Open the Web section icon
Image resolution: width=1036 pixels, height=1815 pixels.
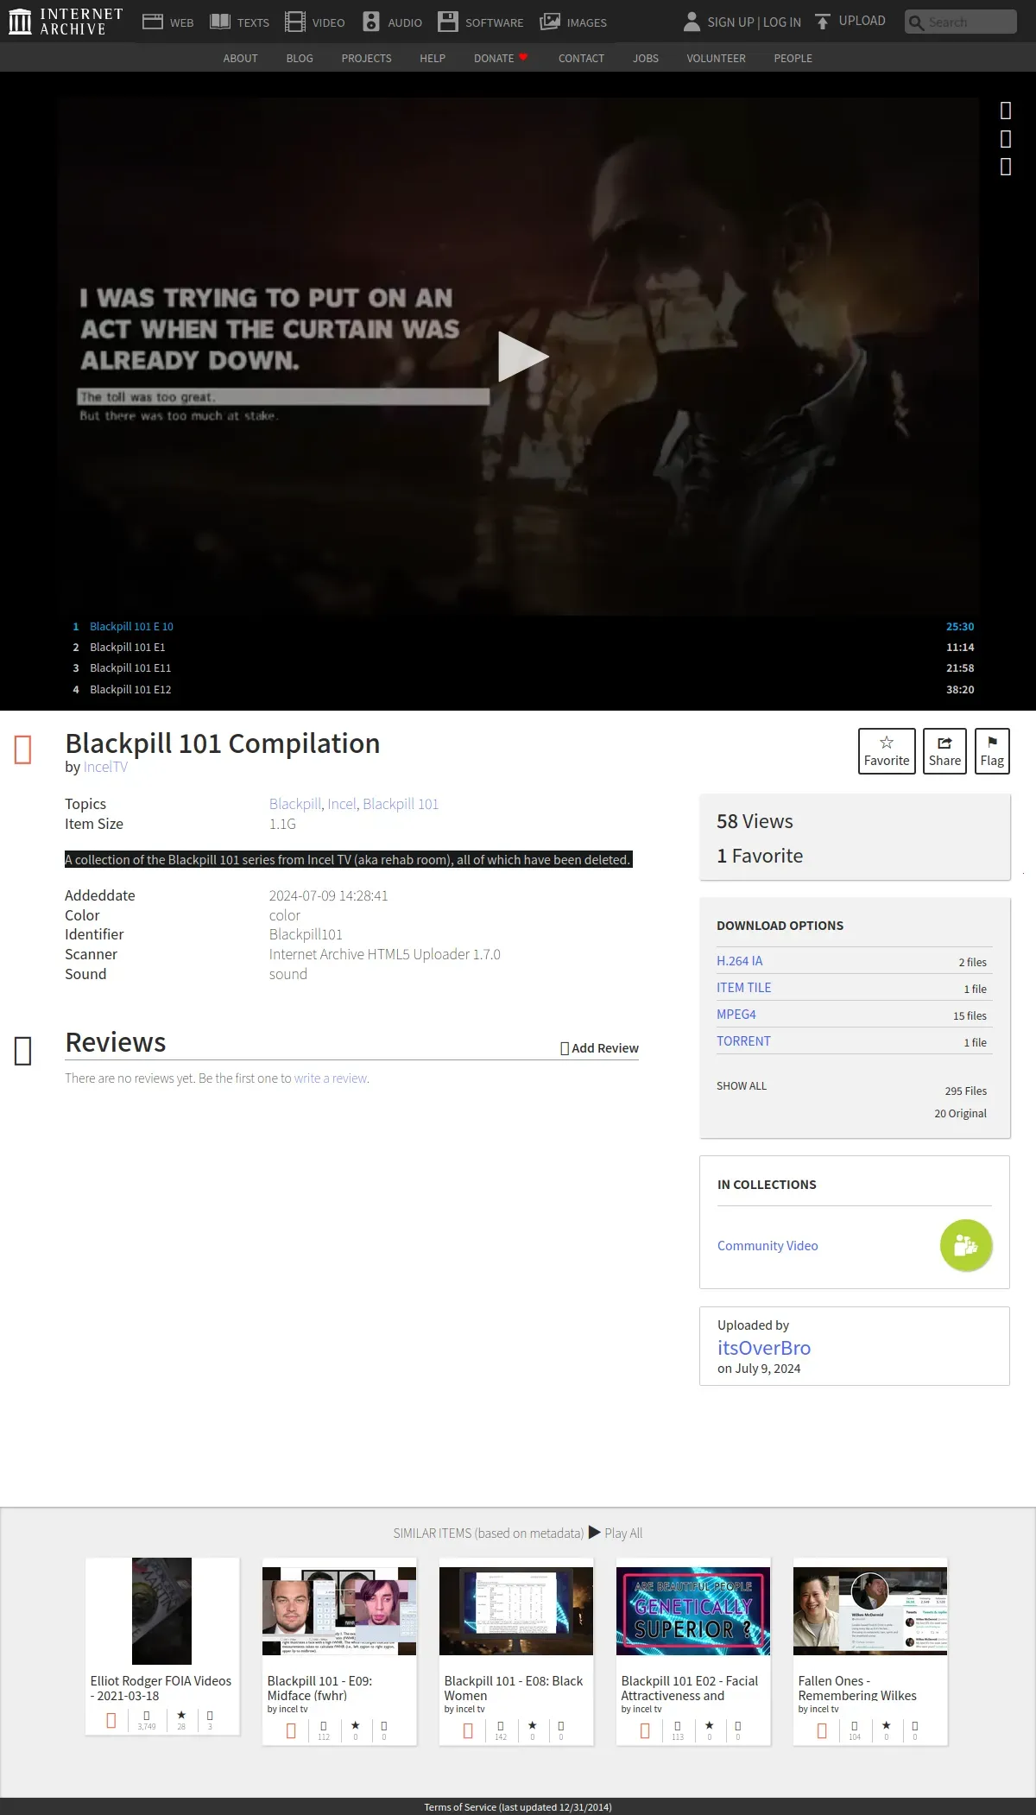click(x=153, y=22)
